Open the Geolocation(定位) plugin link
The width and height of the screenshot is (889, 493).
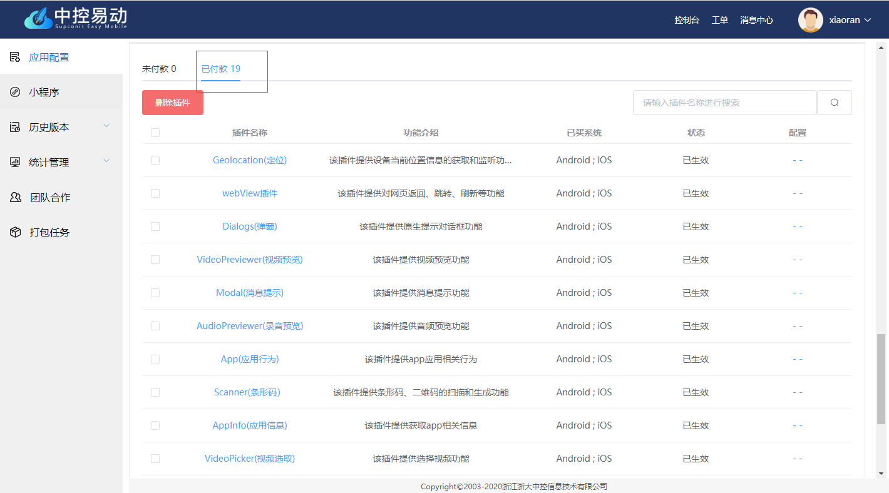tap(250, 160)
